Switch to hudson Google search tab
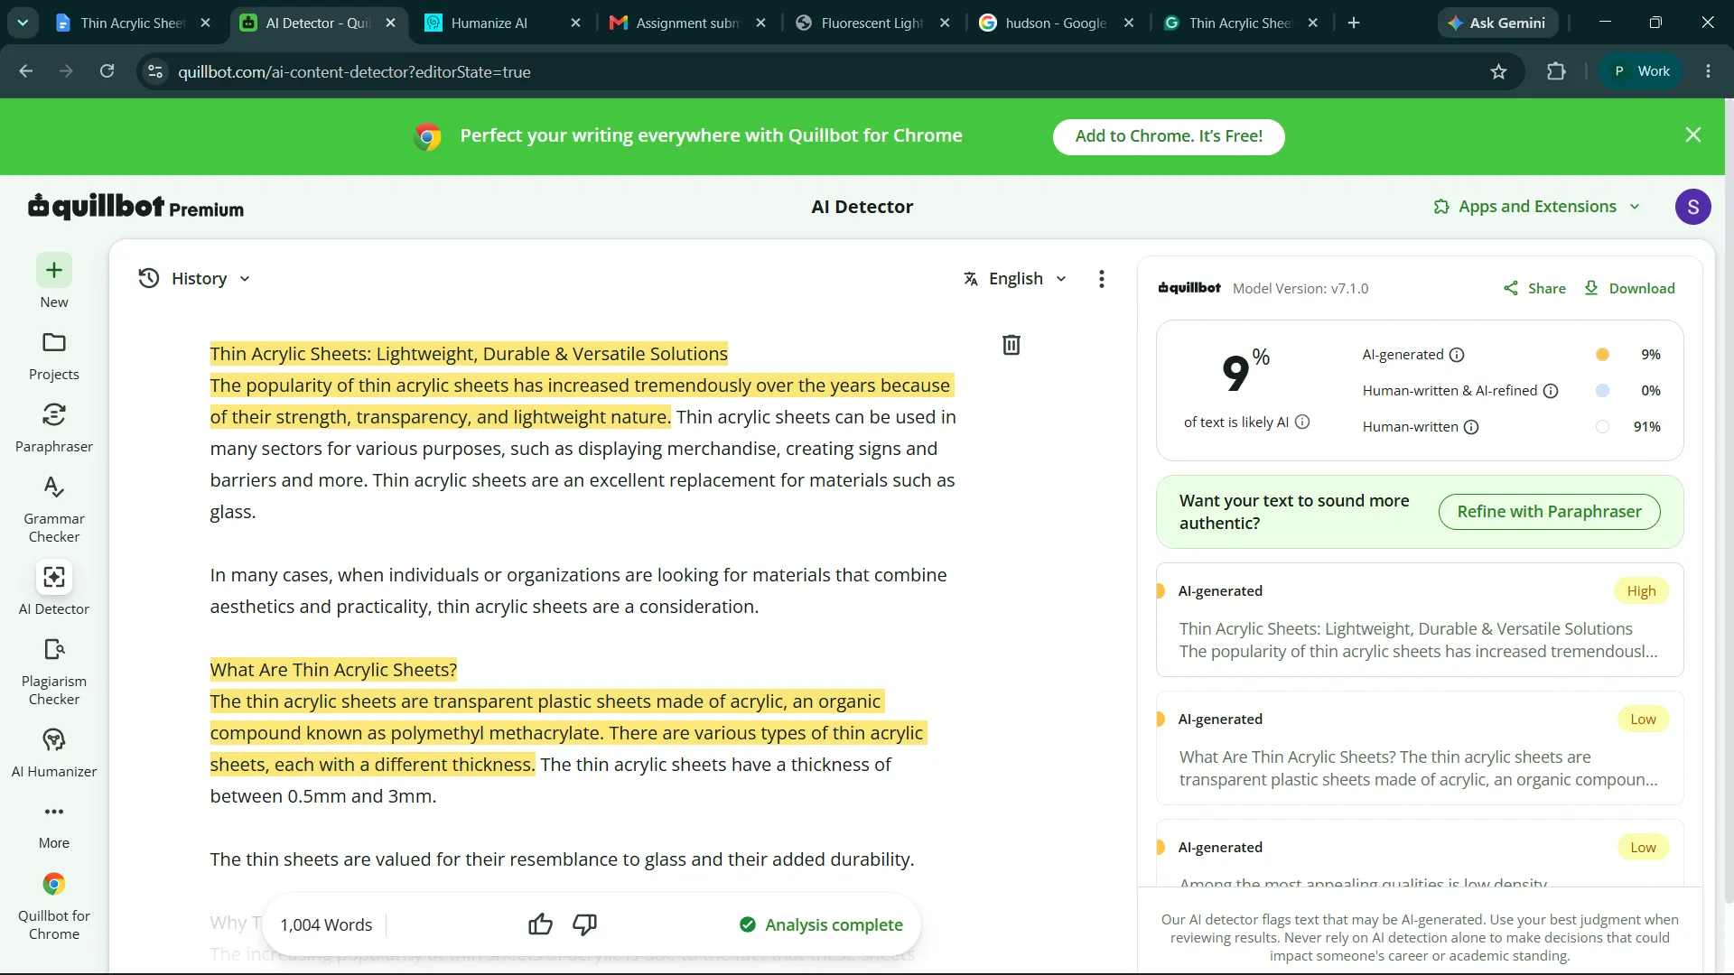The height and width of the screenshot is (975, 1734). coord(1056,23)
